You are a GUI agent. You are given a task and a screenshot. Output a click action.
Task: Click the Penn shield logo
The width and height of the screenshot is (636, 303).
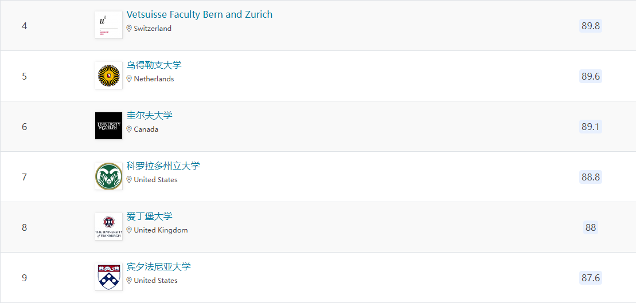[x=108, y=277]
